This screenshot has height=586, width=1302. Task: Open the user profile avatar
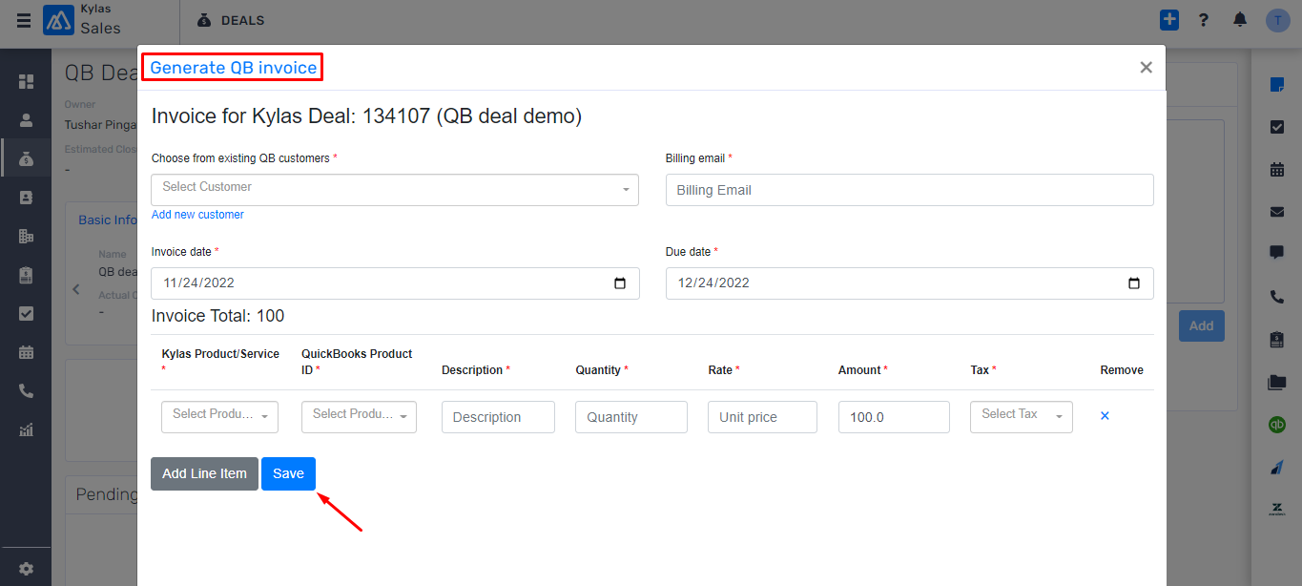click(1277, 20)
